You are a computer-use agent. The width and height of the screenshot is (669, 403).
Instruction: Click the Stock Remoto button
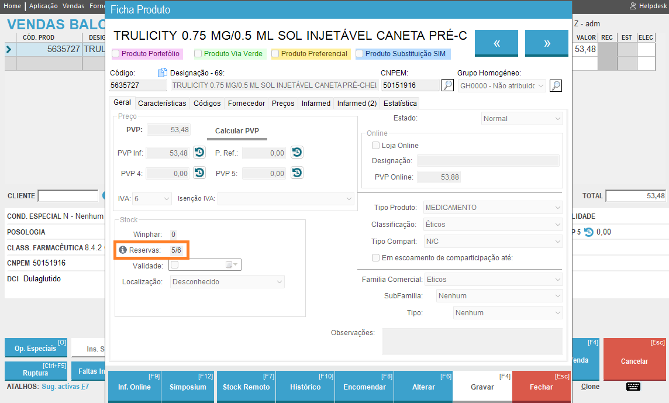[246, 387]
